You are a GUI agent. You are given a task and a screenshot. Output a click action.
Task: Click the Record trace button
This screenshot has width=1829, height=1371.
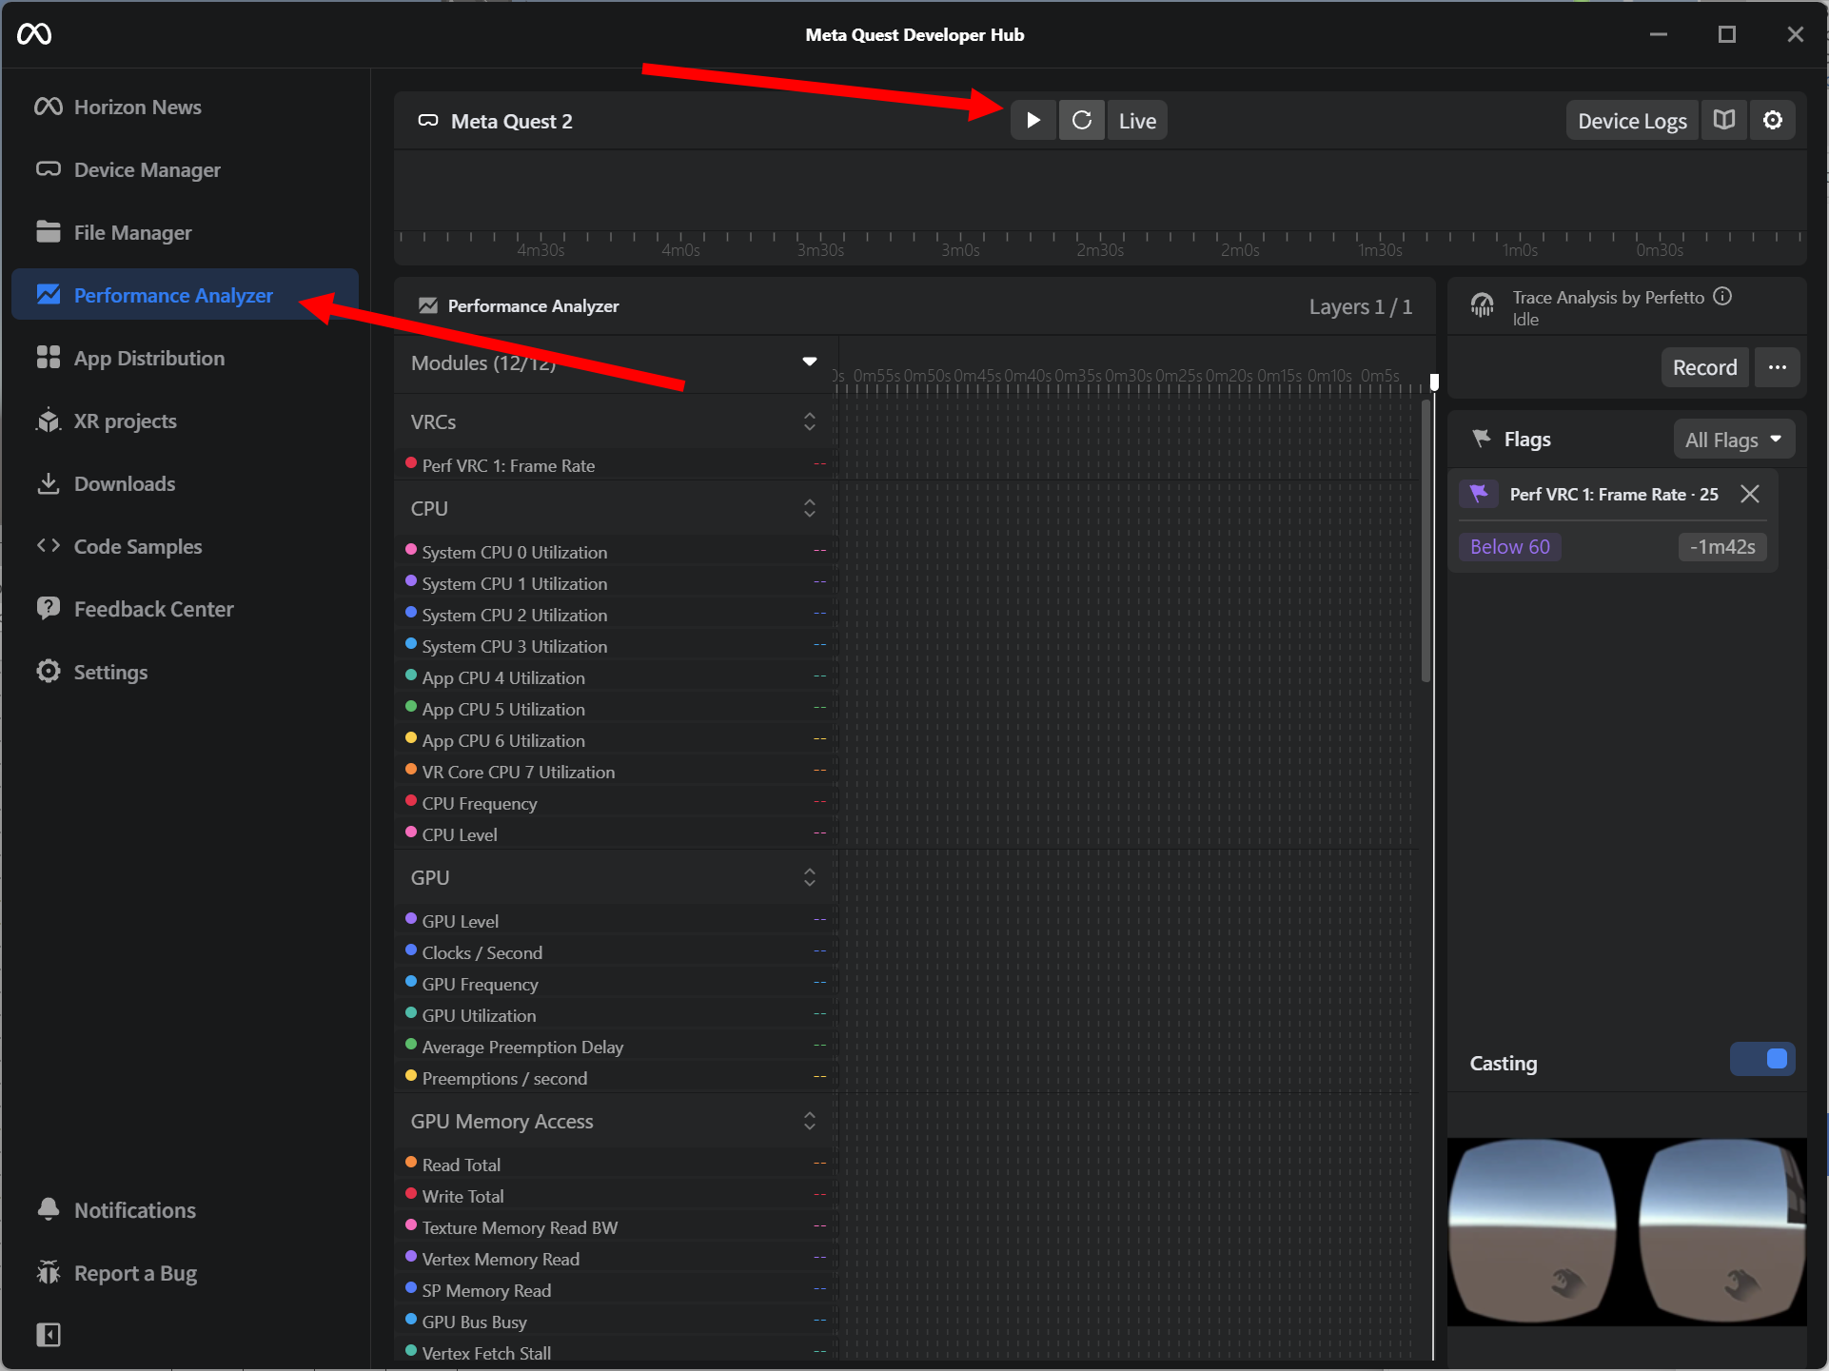[x=1705, y=367]
